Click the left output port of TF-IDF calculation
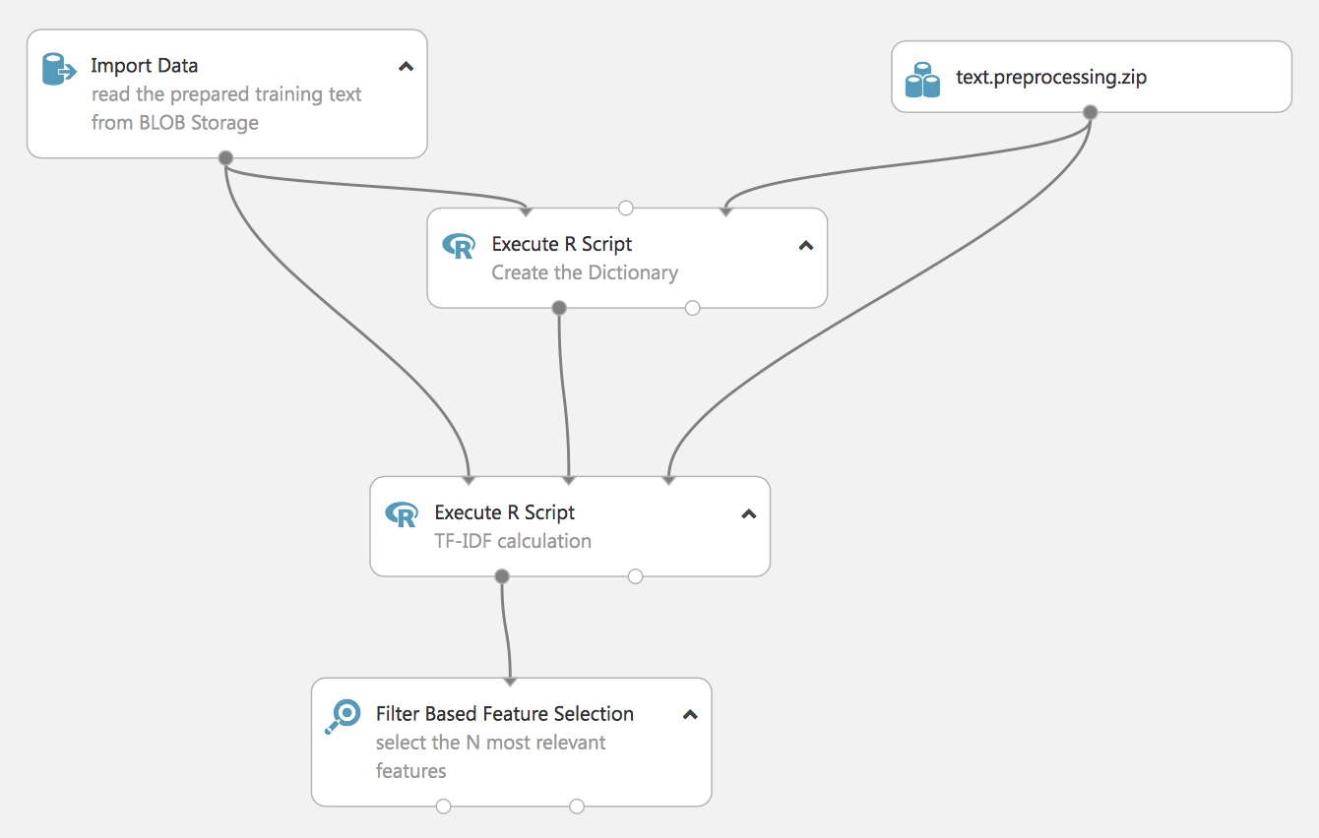The height and width of the screenshot is (838, 1319). 502,576
